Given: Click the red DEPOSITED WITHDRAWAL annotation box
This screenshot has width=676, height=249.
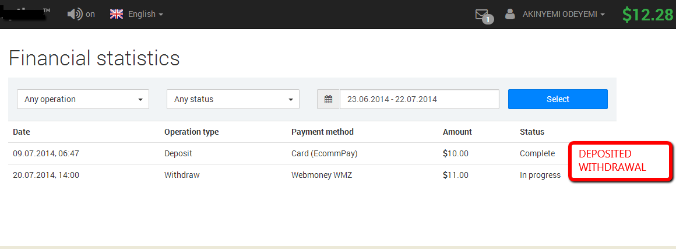Looking at the screenshot, I should (x=621, y=161).
